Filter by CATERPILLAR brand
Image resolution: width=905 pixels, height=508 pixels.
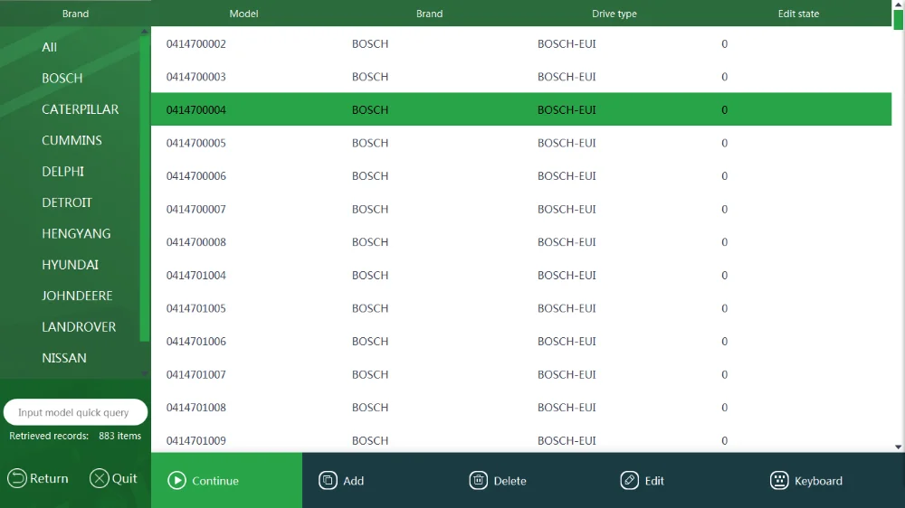pyautogui.click(x=81, y=109)
